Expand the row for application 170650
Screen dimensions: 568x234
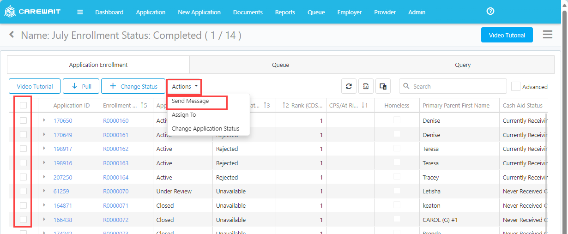(44, 120)
